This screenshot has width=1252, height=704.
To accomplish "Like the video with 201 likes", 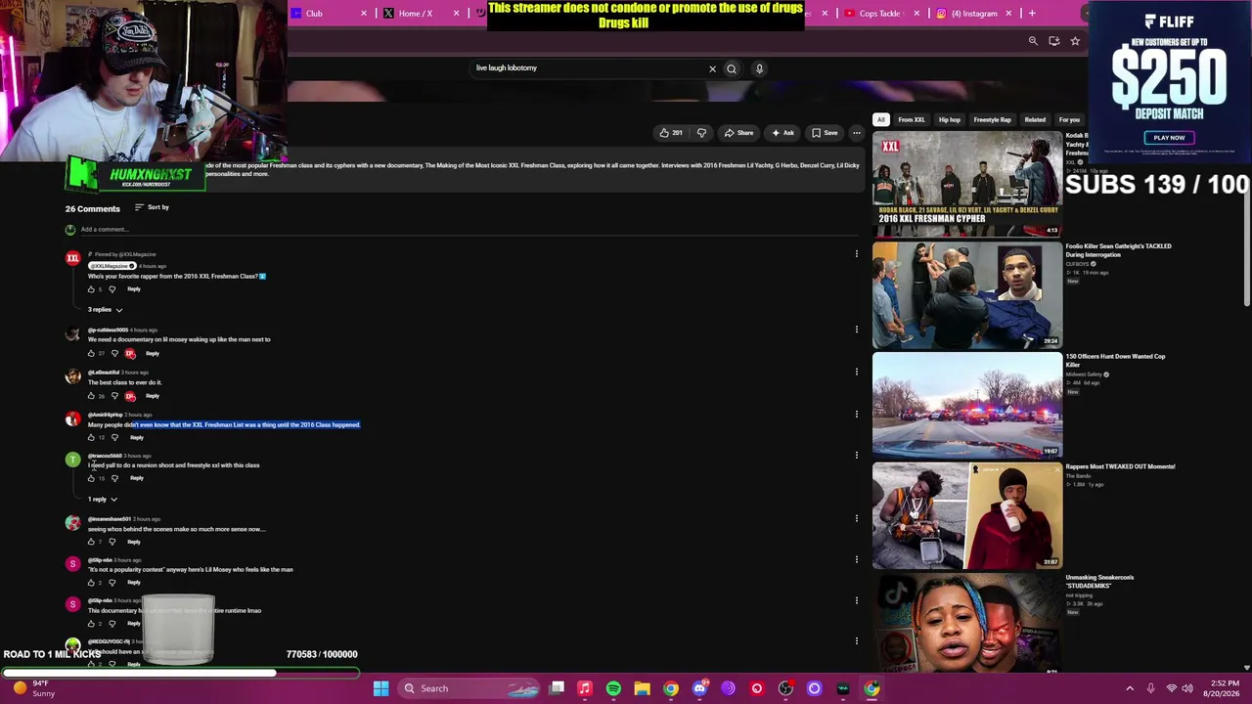I will click(671, 133).
